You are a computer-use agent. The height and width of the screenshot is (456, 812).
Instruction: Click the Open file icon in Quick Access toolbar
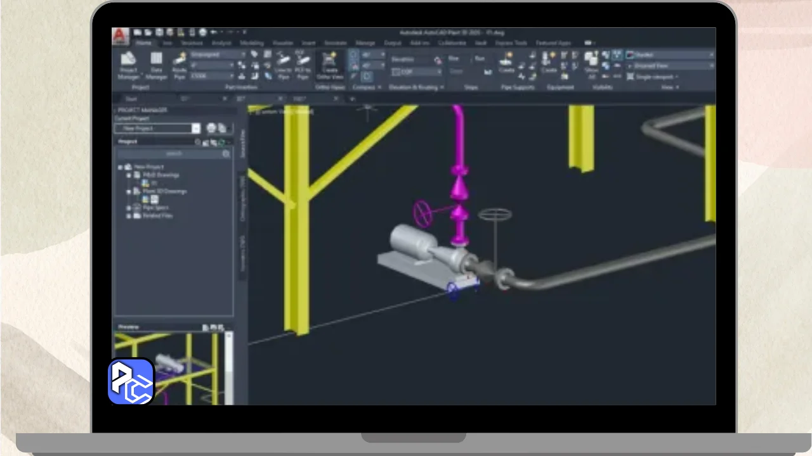[148, 32]
